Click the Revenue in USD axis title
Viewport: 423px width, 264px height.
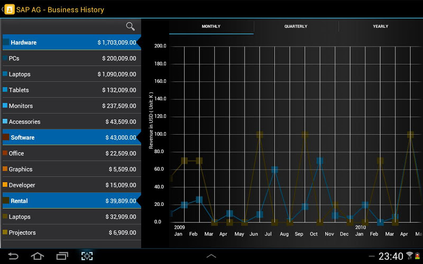pos(151,120)
